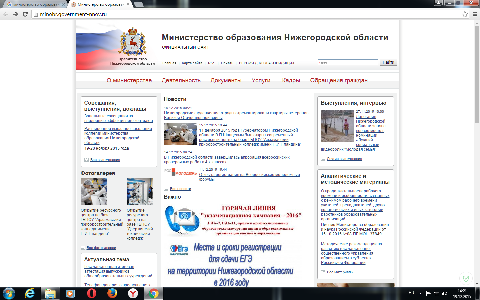Click the 'Найти' search button
This screenshot has width=480, height=300.
(388, 62)
